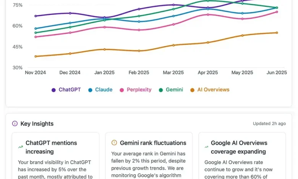Click the Key Insights lightbulb icon
The height and width of the screenshot is (179, 298).
(x=15, y=123)
